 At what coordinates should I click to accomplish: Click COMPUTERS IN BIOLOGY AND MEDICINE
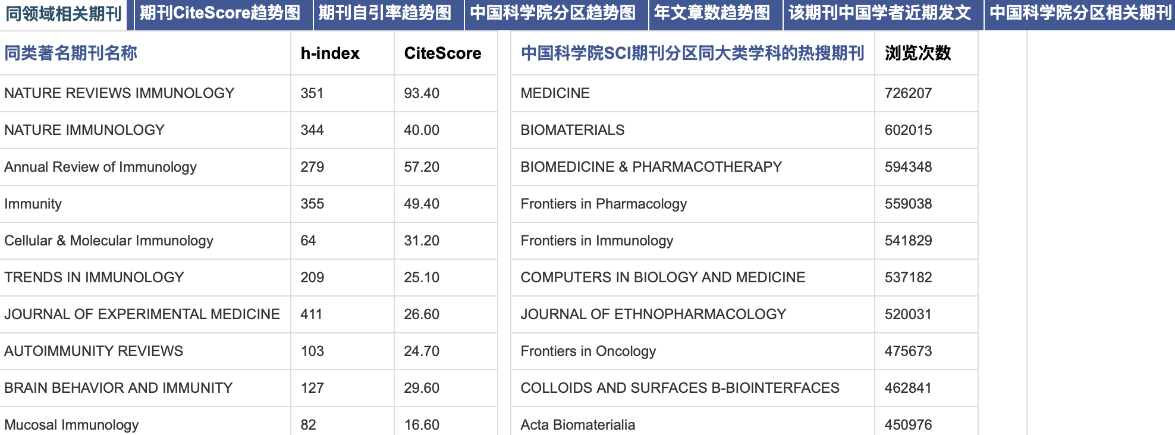click(663, 278)
